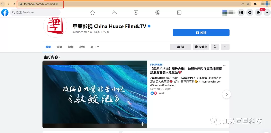271x133 pixels.
Task: Click the browser forward arrow
Action: click(x=8, y=4)
